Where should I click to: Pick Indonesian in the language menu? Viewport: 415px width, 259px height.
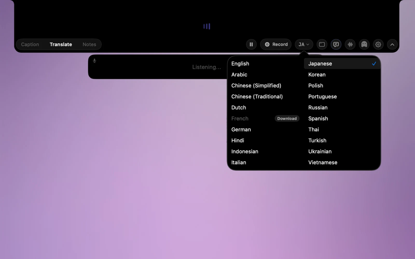tap(265, 152)
